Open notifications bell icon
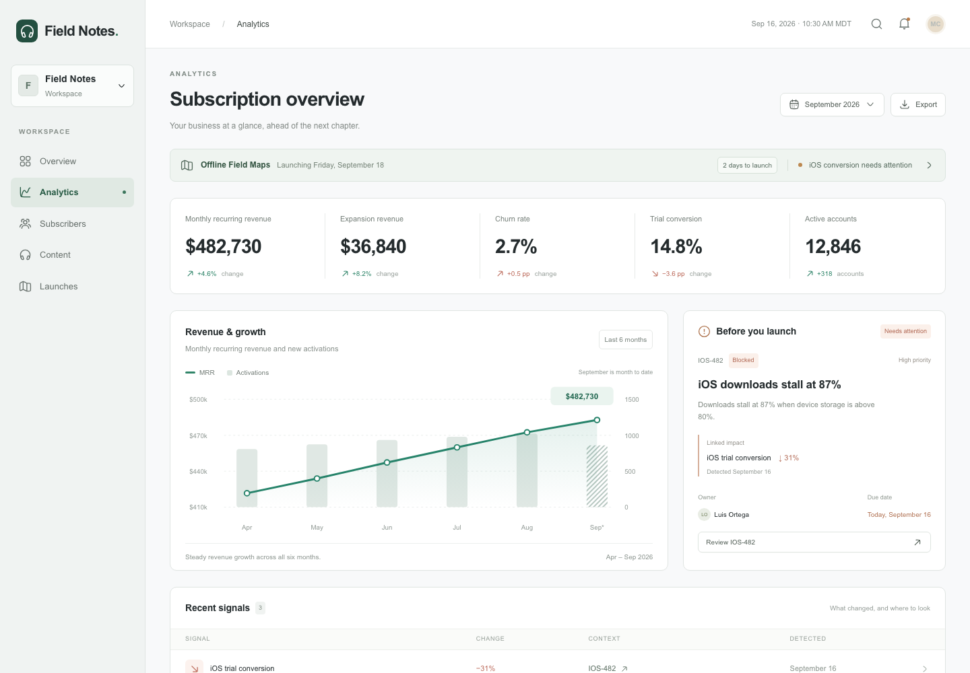The height and width of the screenshot is (673, 970). (x=905, y=24)
